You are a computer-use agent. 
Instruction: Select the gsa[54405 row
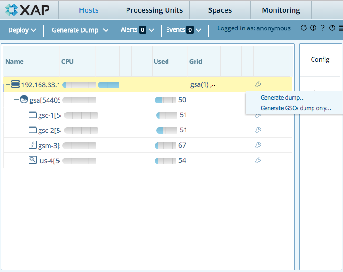pyautogui.click(x=147, y=100)
